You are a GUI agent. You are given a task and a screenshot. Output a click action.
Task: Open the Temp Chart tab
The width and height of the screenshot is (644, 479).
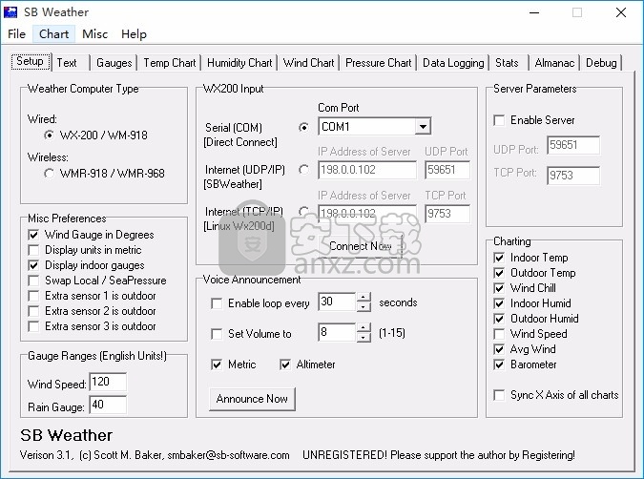169,63
